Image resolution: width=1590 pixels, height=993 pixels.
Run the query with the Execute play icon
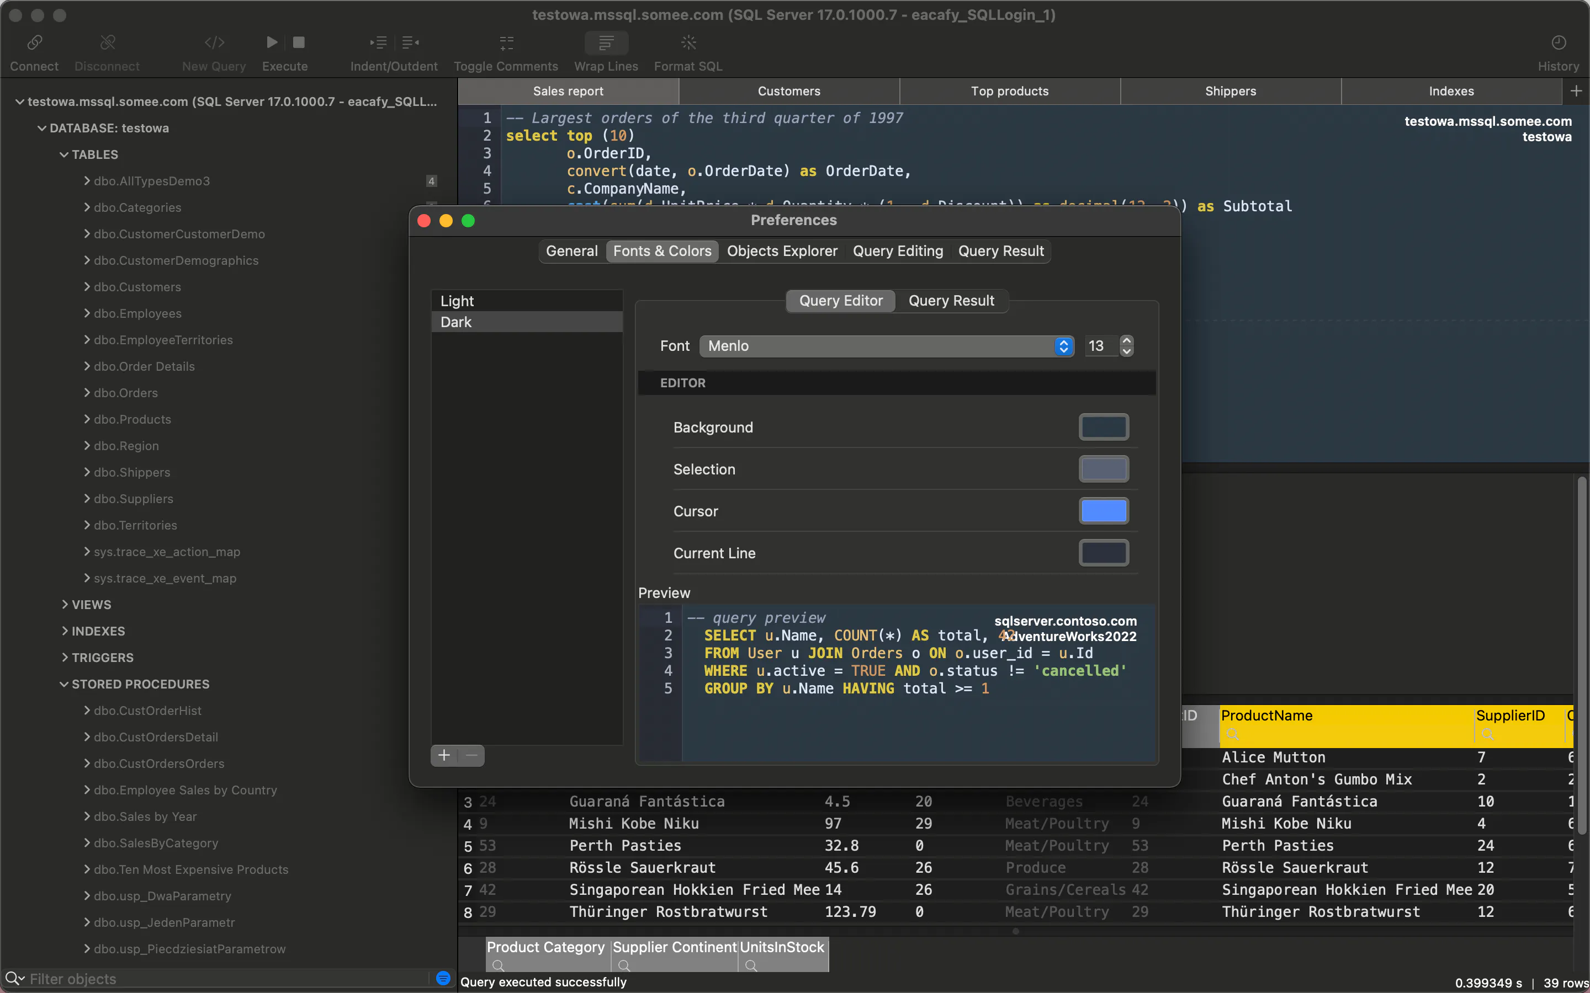272,42
